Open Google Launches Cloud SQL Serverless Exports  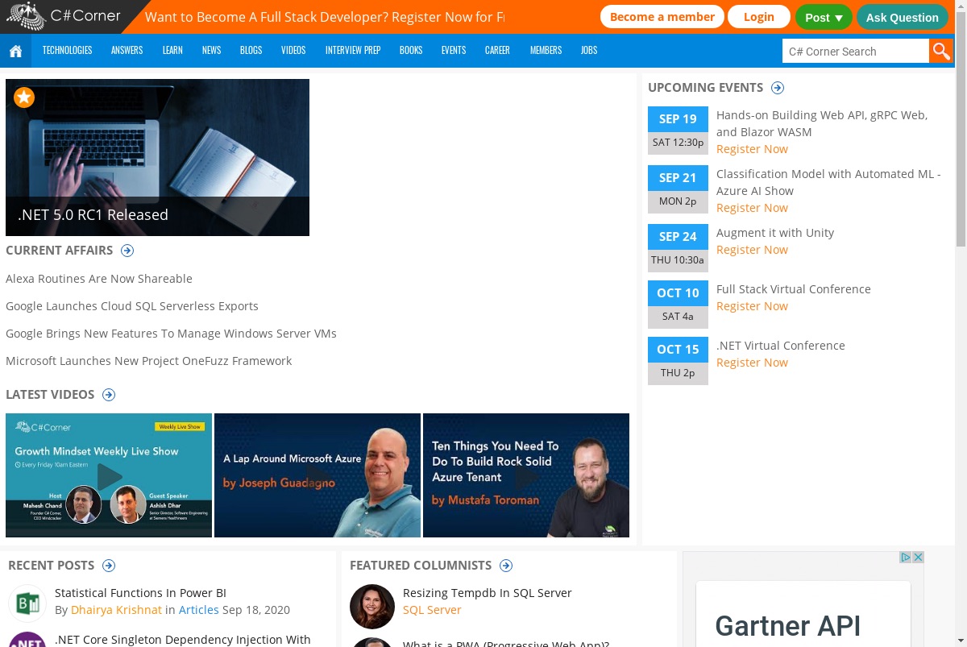pyautogui.click(x=132, y=306)
